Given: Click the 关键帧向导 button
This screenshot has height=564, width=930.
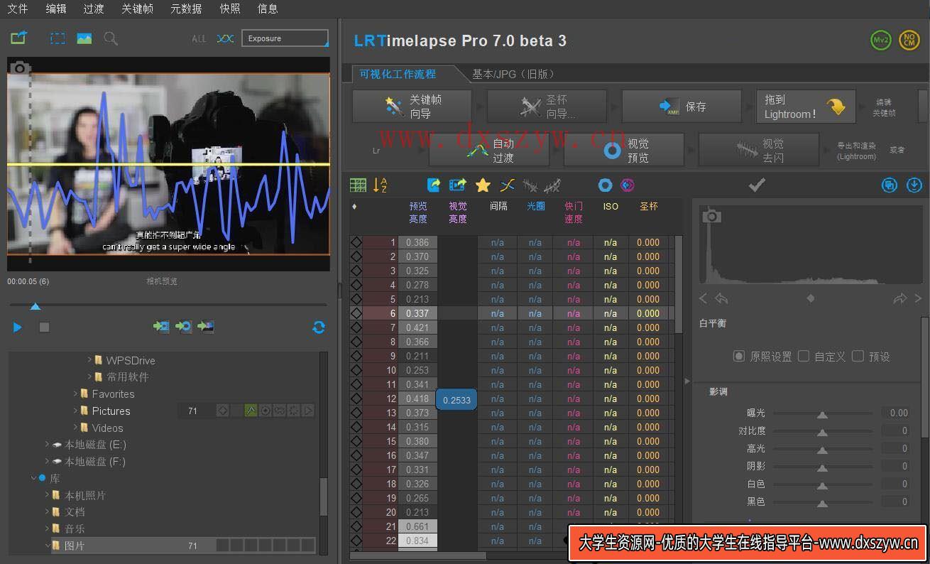Looking at the screenshot, I should 412,107.
